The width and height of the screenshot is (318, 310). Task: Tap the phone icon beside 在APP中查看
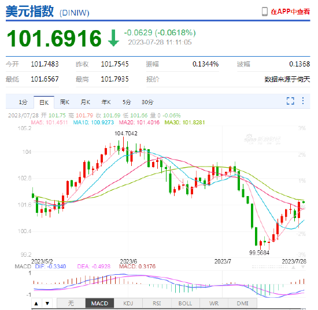point(265,12)
